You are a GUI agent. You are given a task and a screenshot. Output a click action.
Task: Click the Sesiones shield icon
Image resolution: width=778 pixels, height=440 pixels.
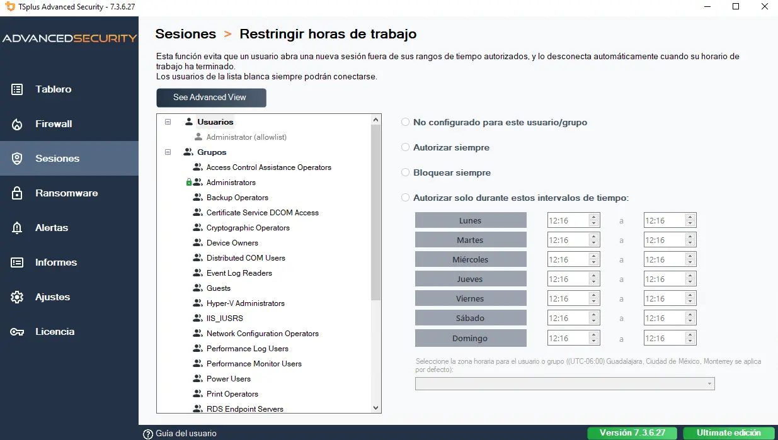point(18,159)
